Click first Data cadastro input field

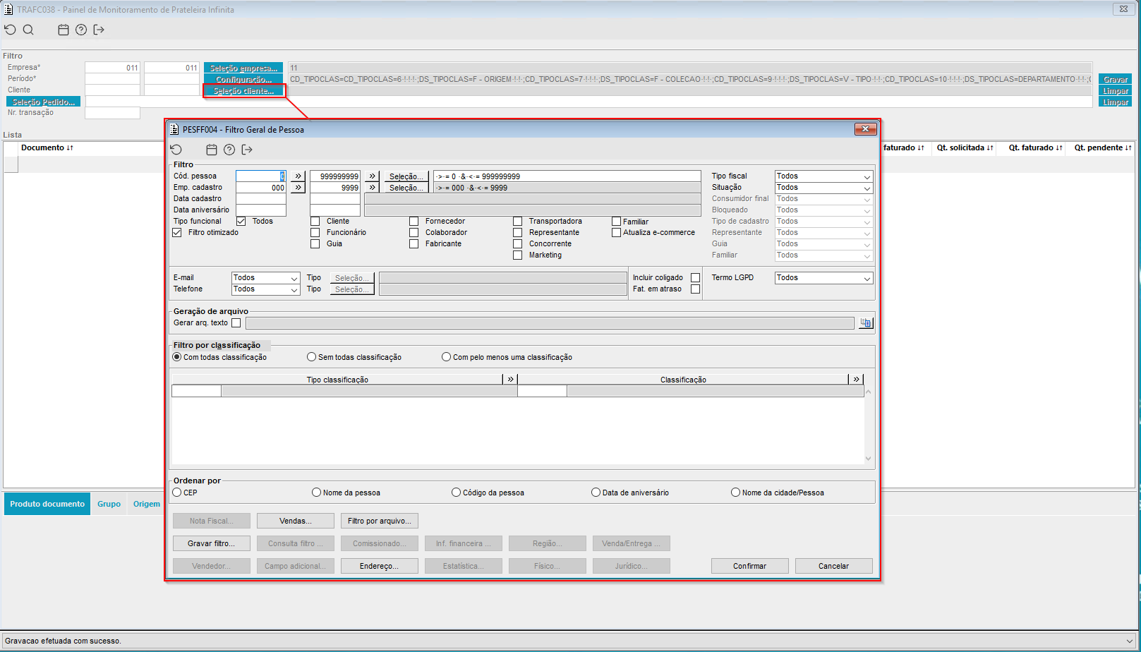coord(261,199)
